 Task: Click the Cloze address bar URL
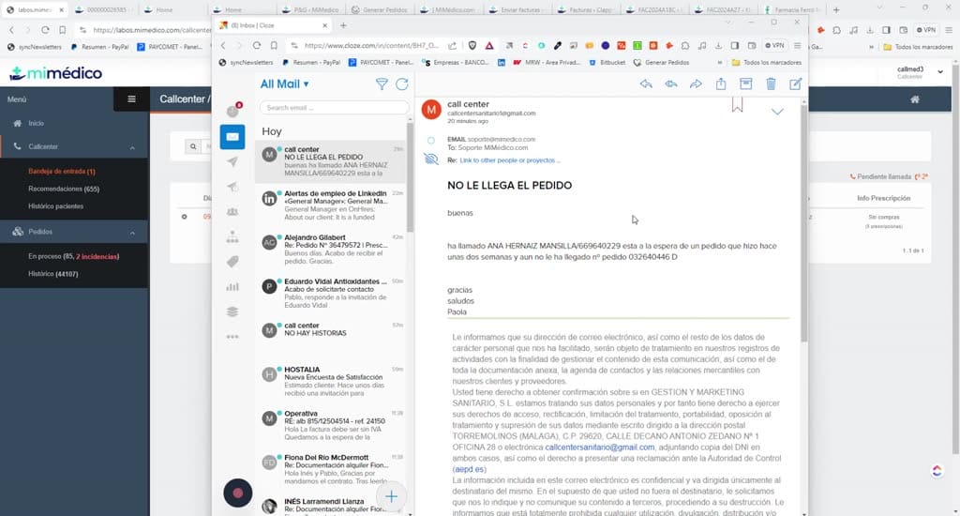pyautogui.click(x=371, y=45)
